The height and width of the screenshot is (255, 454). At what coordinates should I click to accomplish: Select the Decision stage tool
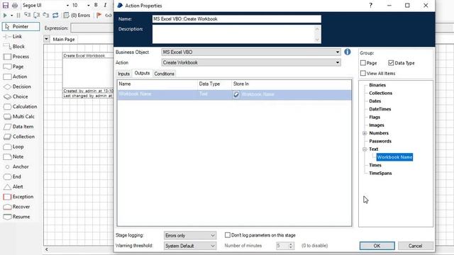coord(17,86)
